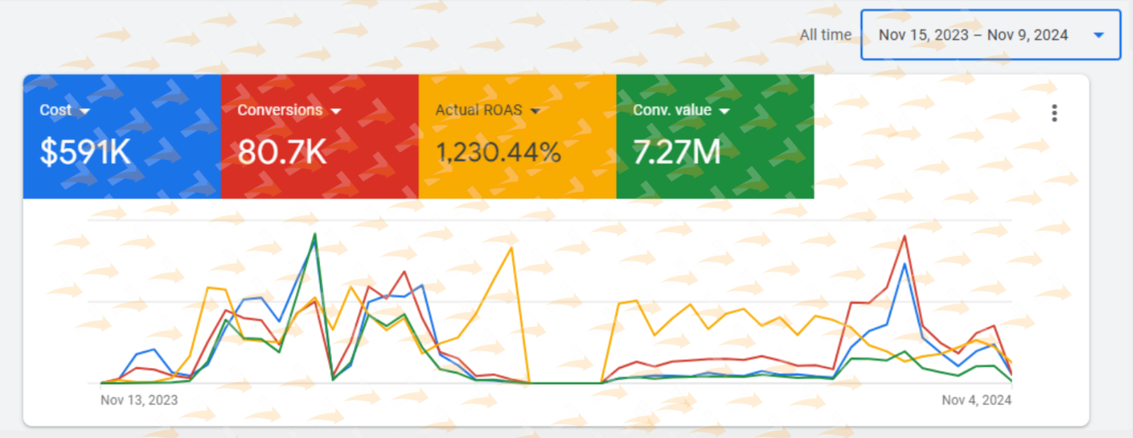1133x438 pixels.
Task: Click the Nov 13, 2023 axis label
Action: [x=139, y=400]
